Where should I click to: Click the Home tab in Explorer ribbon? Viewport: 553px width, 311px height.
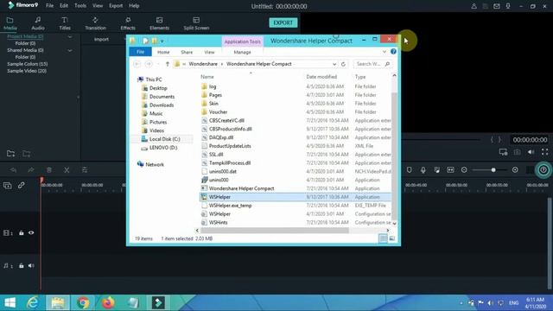[163, 52]
